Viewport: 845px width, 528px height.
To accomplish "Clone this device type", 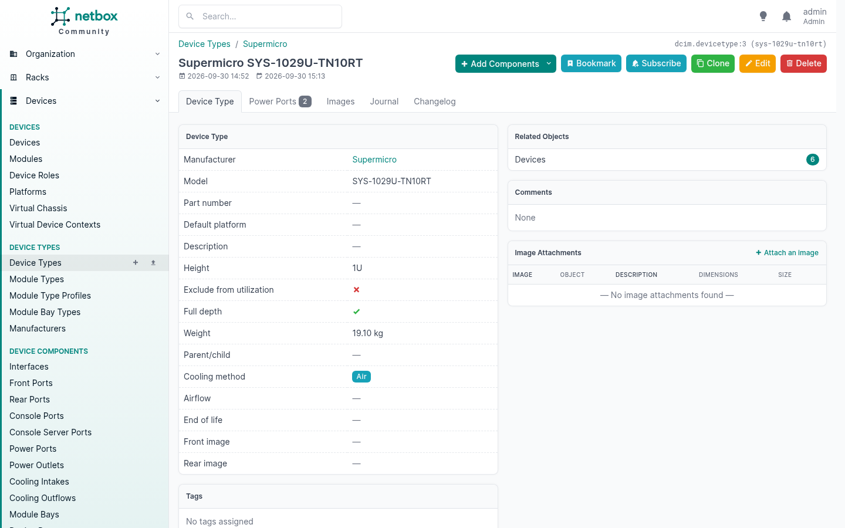I will pos(713,63).
